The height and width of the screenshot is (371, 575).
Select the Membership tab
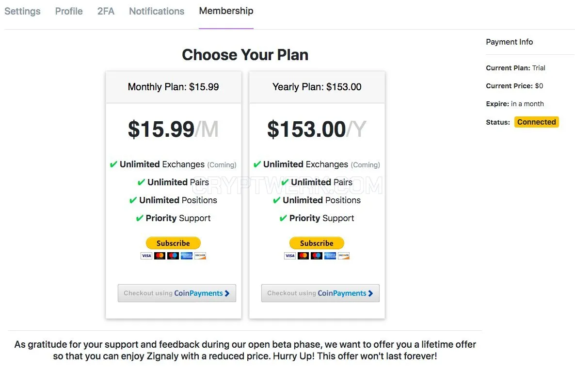(226, 11)
